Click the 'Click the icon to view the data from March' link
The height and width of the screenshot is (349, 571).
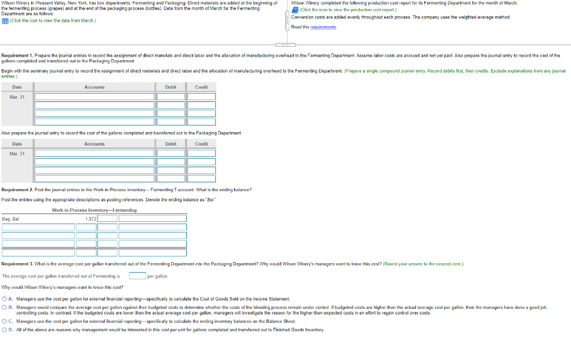click(53, 21)
